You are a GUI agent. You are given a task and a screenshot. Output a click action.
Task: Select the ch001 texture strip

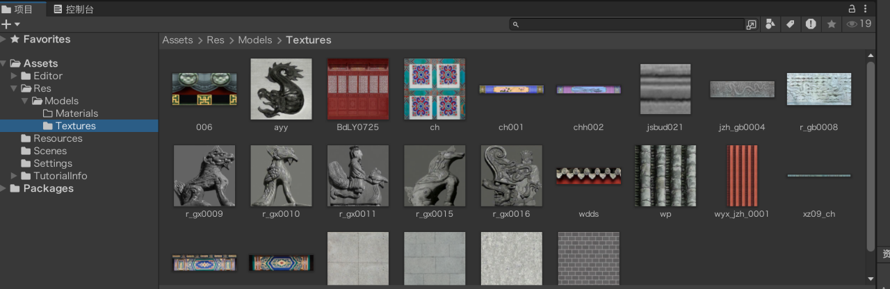pyautogui.click(x=511, y=89)
